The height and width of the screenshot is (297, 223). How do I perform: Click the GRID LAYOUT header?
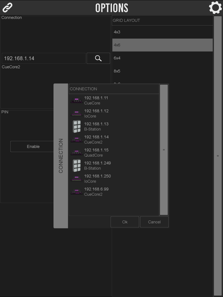coord(163,20)
